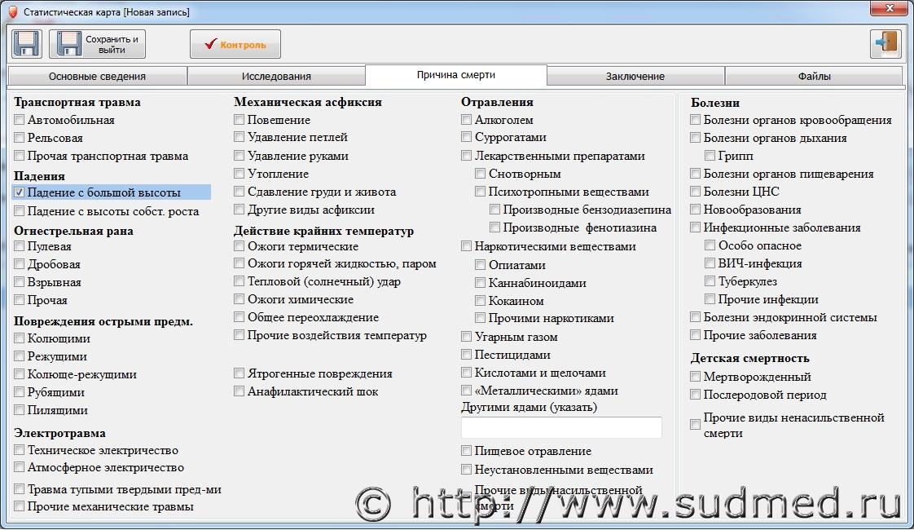Click the exit door icon
Screen dimensions: 914x530
pos(885,44)
